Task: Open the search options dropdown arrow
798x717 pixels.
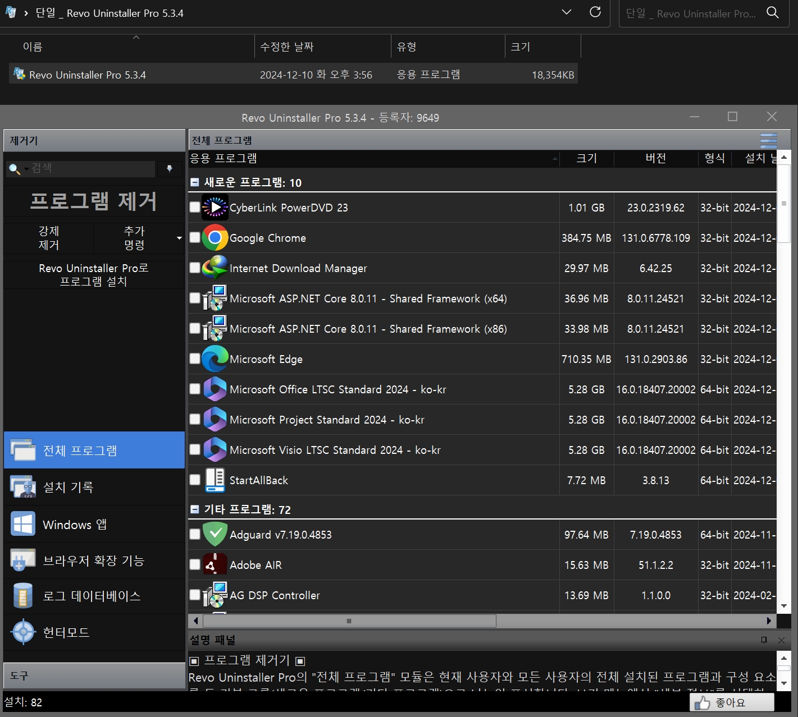Action: [x=26, y=169]
